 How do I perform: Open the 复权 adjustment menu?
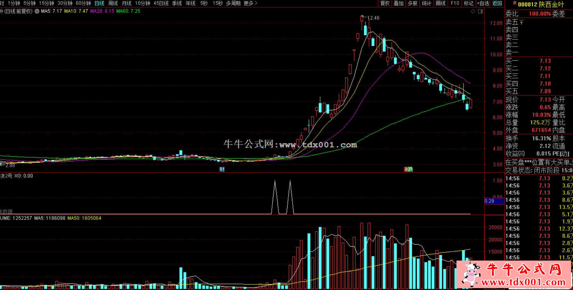coord(385,3)
